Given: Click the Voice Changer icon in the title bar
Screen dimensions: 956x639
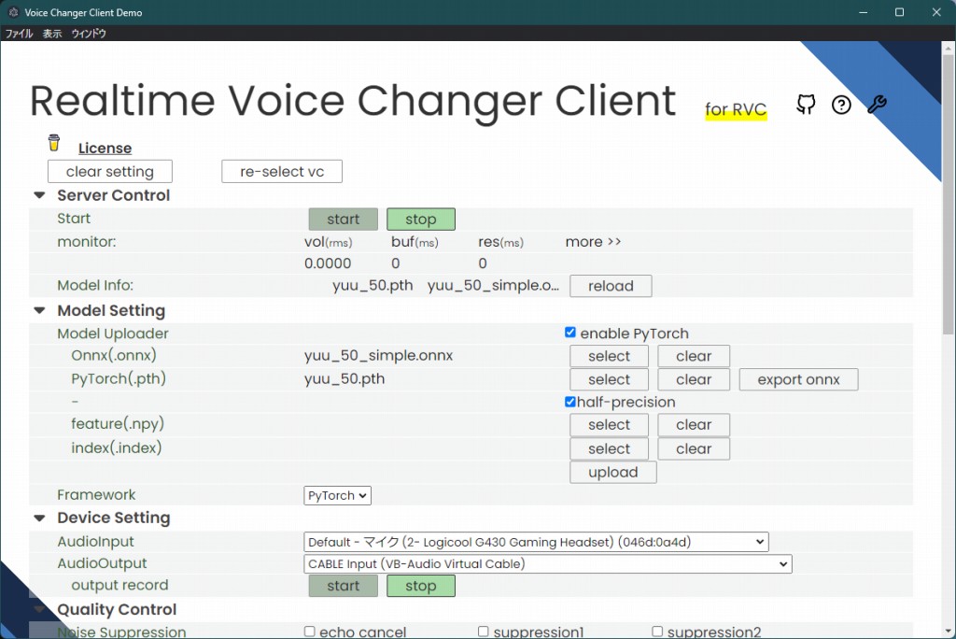Looking at the screenshot, I should (12, 12).
